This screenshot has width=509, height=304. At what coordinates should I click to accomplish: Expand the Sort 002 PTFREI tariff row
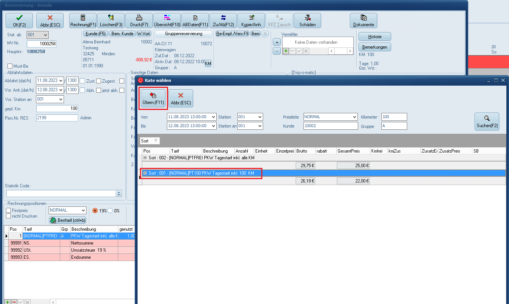[145, 158]
